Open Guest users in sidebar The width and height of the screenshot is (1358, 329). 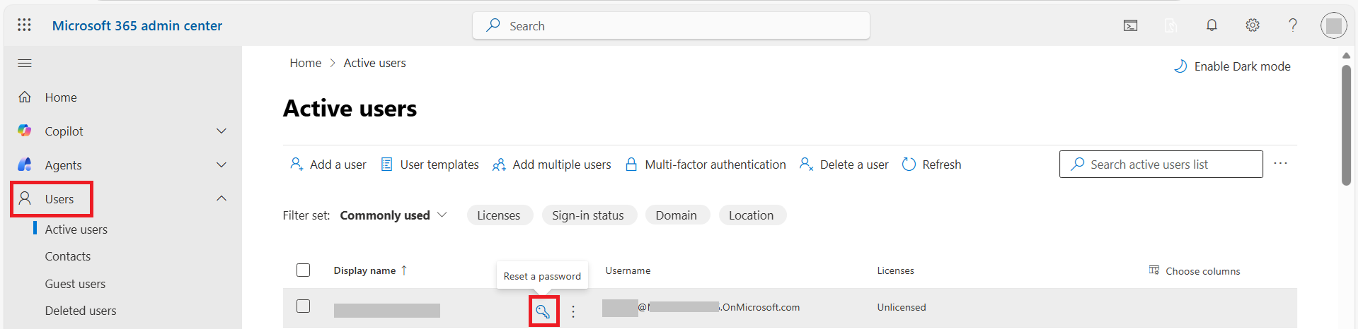tap(75, 284)
